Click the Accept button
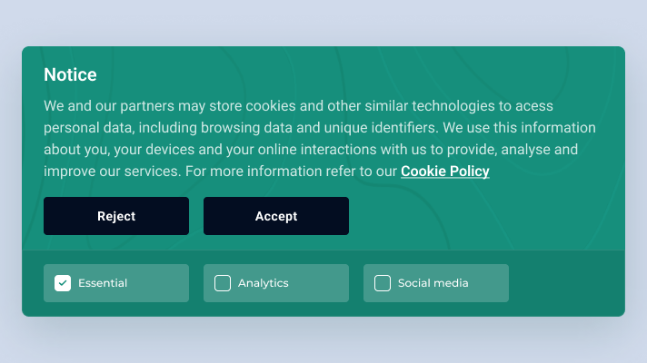Viewport: 647px width, 363px height. click(x=276, y=216)
